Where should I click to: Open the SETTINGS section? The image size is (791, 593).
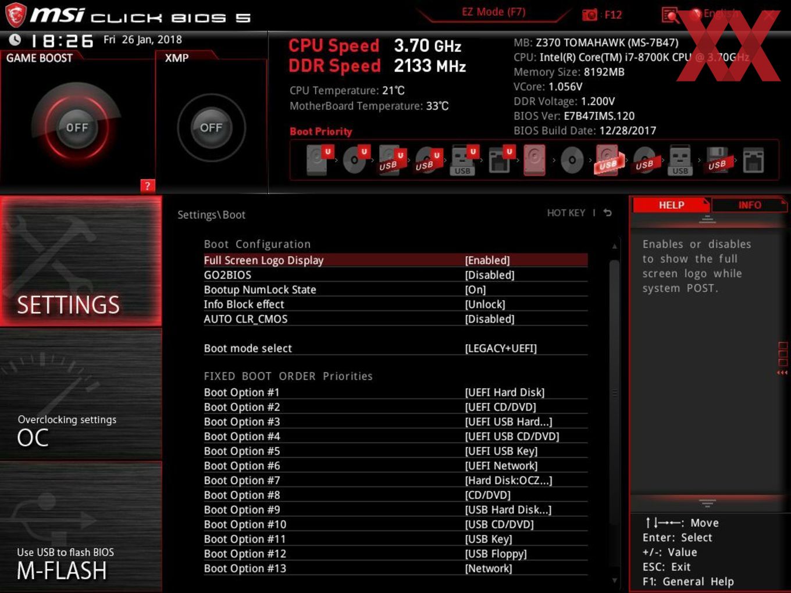point(81,261)
